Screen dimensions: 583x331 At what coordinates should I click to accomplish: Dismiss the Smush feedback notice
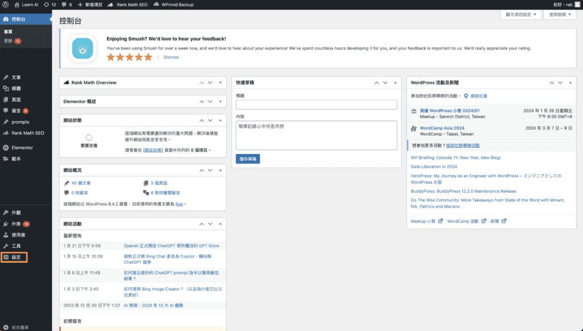171,57
